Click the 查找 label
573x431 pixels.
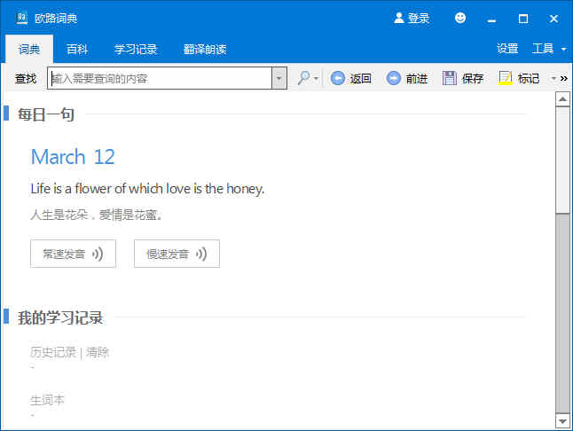26,78
